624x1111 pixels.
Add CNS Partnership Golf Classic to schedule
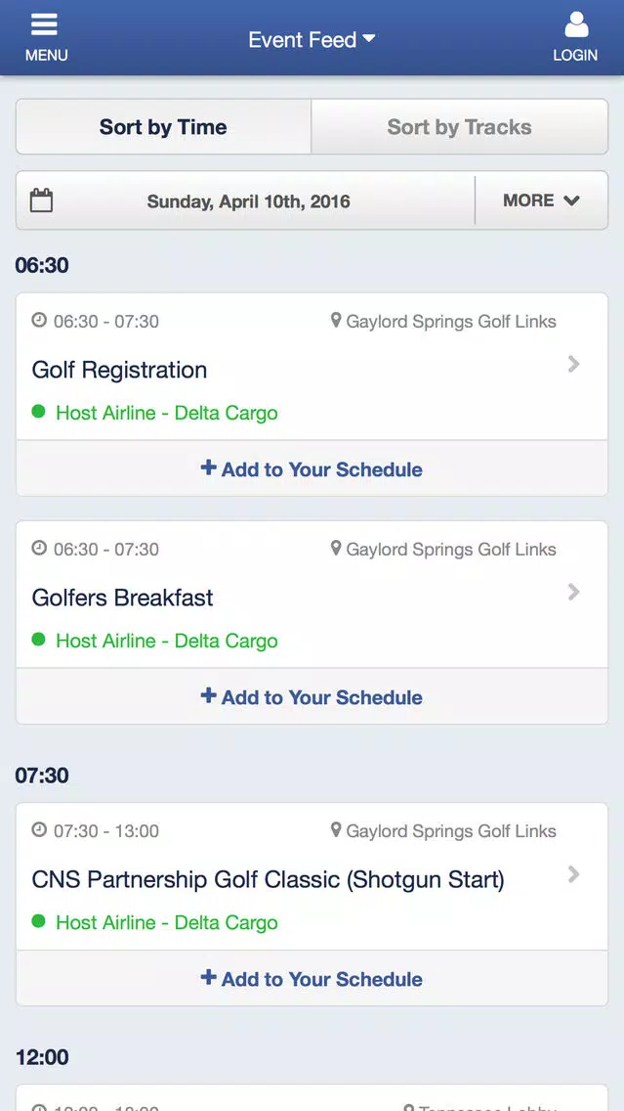pyautogui.click(x=312, y=979)
